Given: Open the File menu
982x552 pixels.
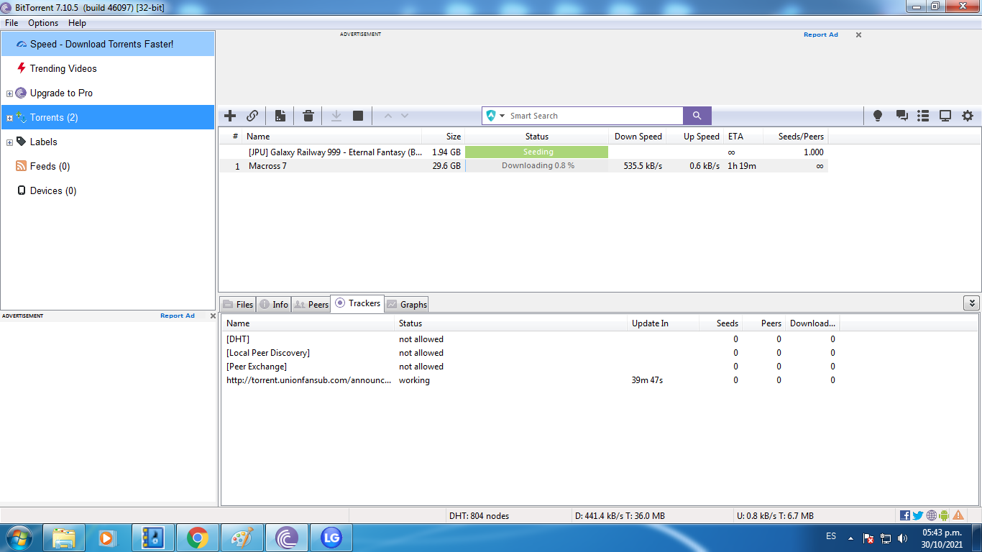Looking at the screenshot, I should tap(12, 23).
